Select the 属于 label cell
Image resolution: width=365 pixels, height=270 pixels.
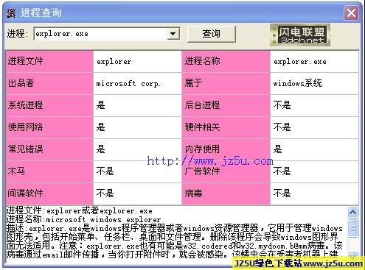pos(226,83)
